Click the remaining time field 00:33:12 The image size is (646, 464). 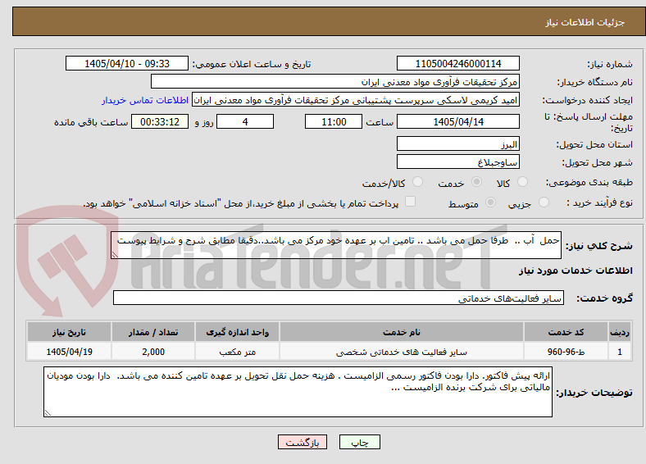pyautogui.click(x=160, y=121)
